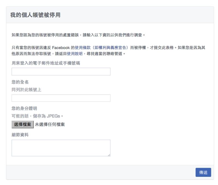The width and height of the screenshot is (218, 185).
Task: Click the email or phone number input field
Action: coord(61,72)
